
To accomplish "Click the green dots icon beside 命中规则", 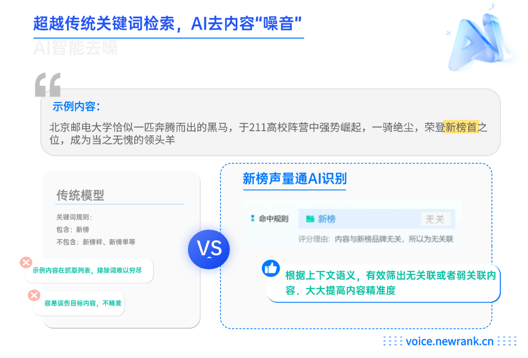I will [252, 218].
